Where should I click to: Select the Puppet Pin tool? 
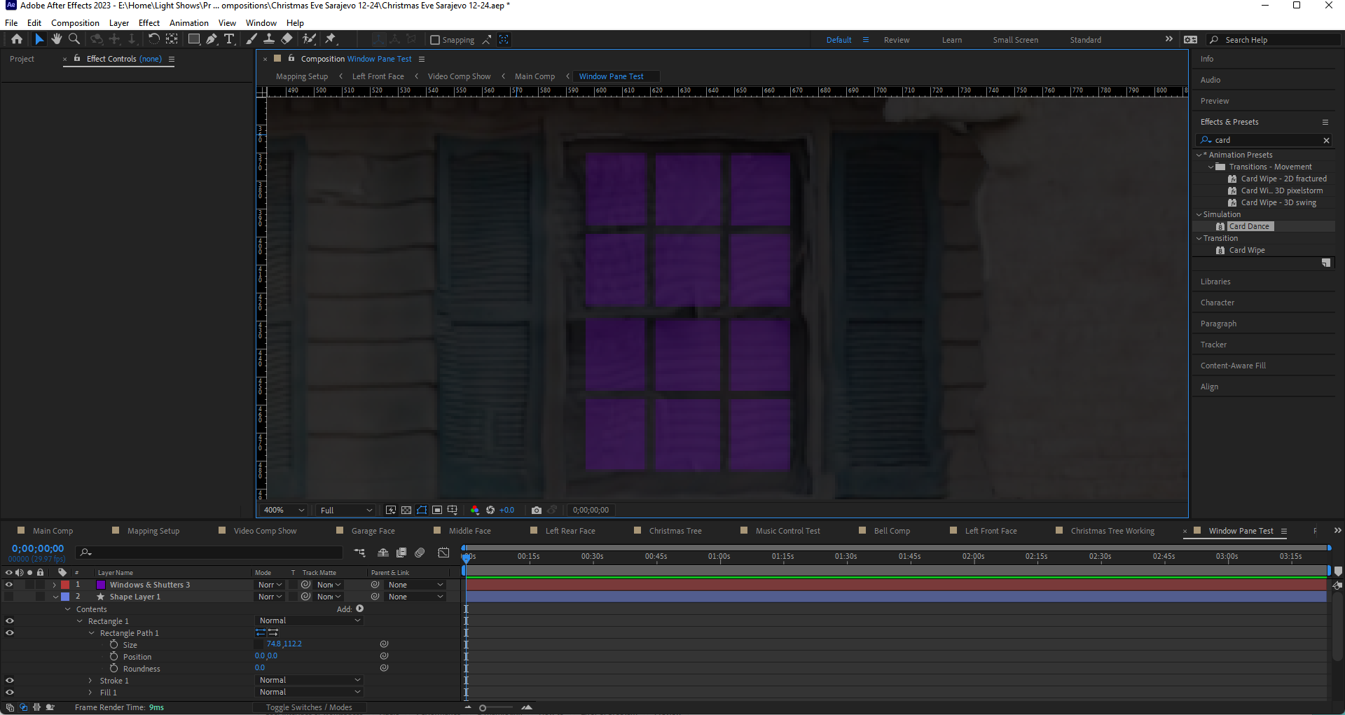[331, 39]
